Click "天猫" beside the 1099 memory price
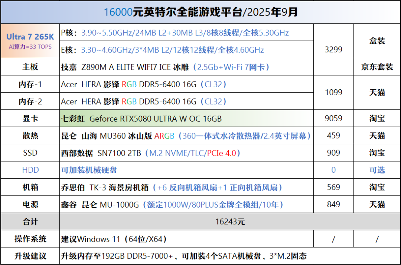This screenshot has width=401, height=265. 377,92
